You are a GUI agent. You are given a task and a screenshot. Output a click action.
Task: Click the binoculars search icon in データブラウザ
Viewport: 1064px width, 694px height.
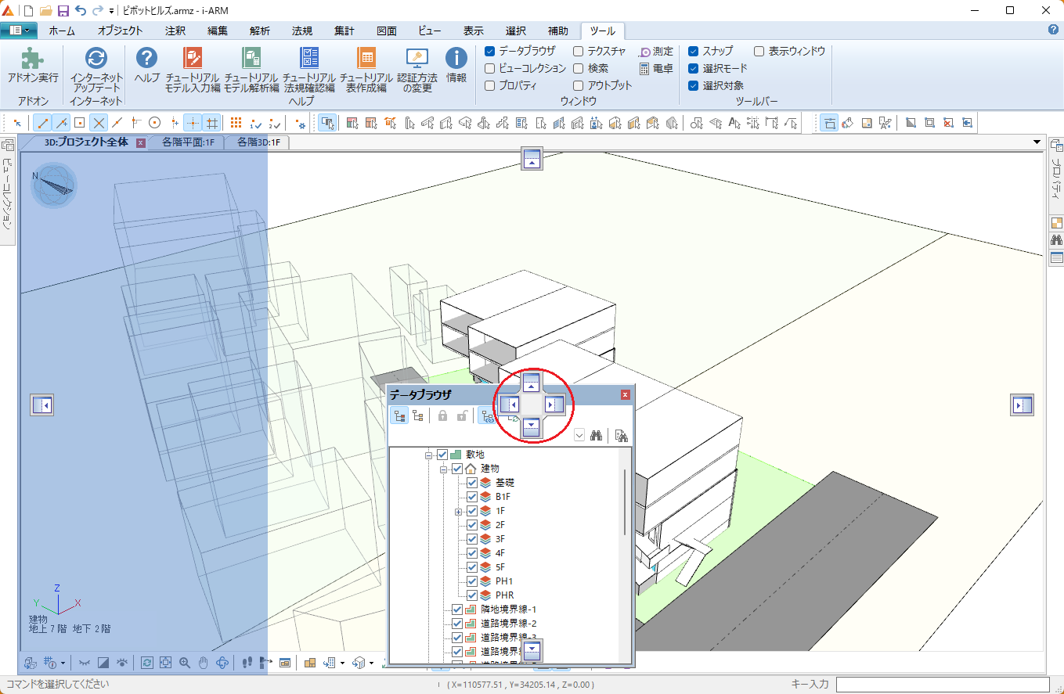pyautogui.click(x=596, y=436)
